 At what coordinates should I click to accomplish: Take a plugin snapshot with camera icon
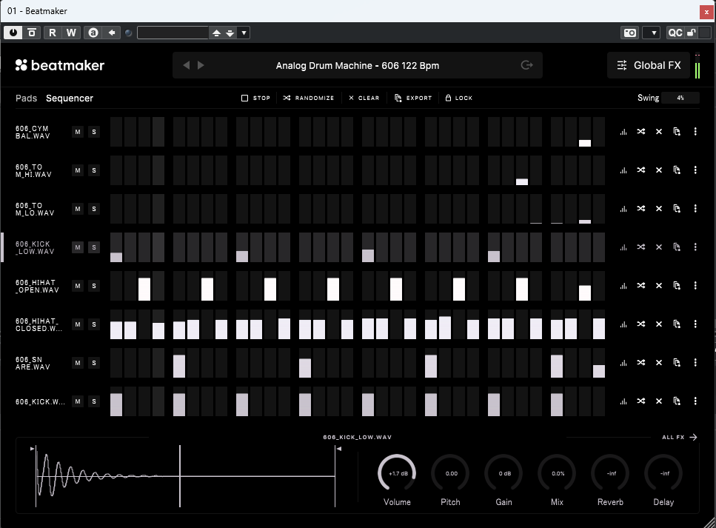pos(630,33)
